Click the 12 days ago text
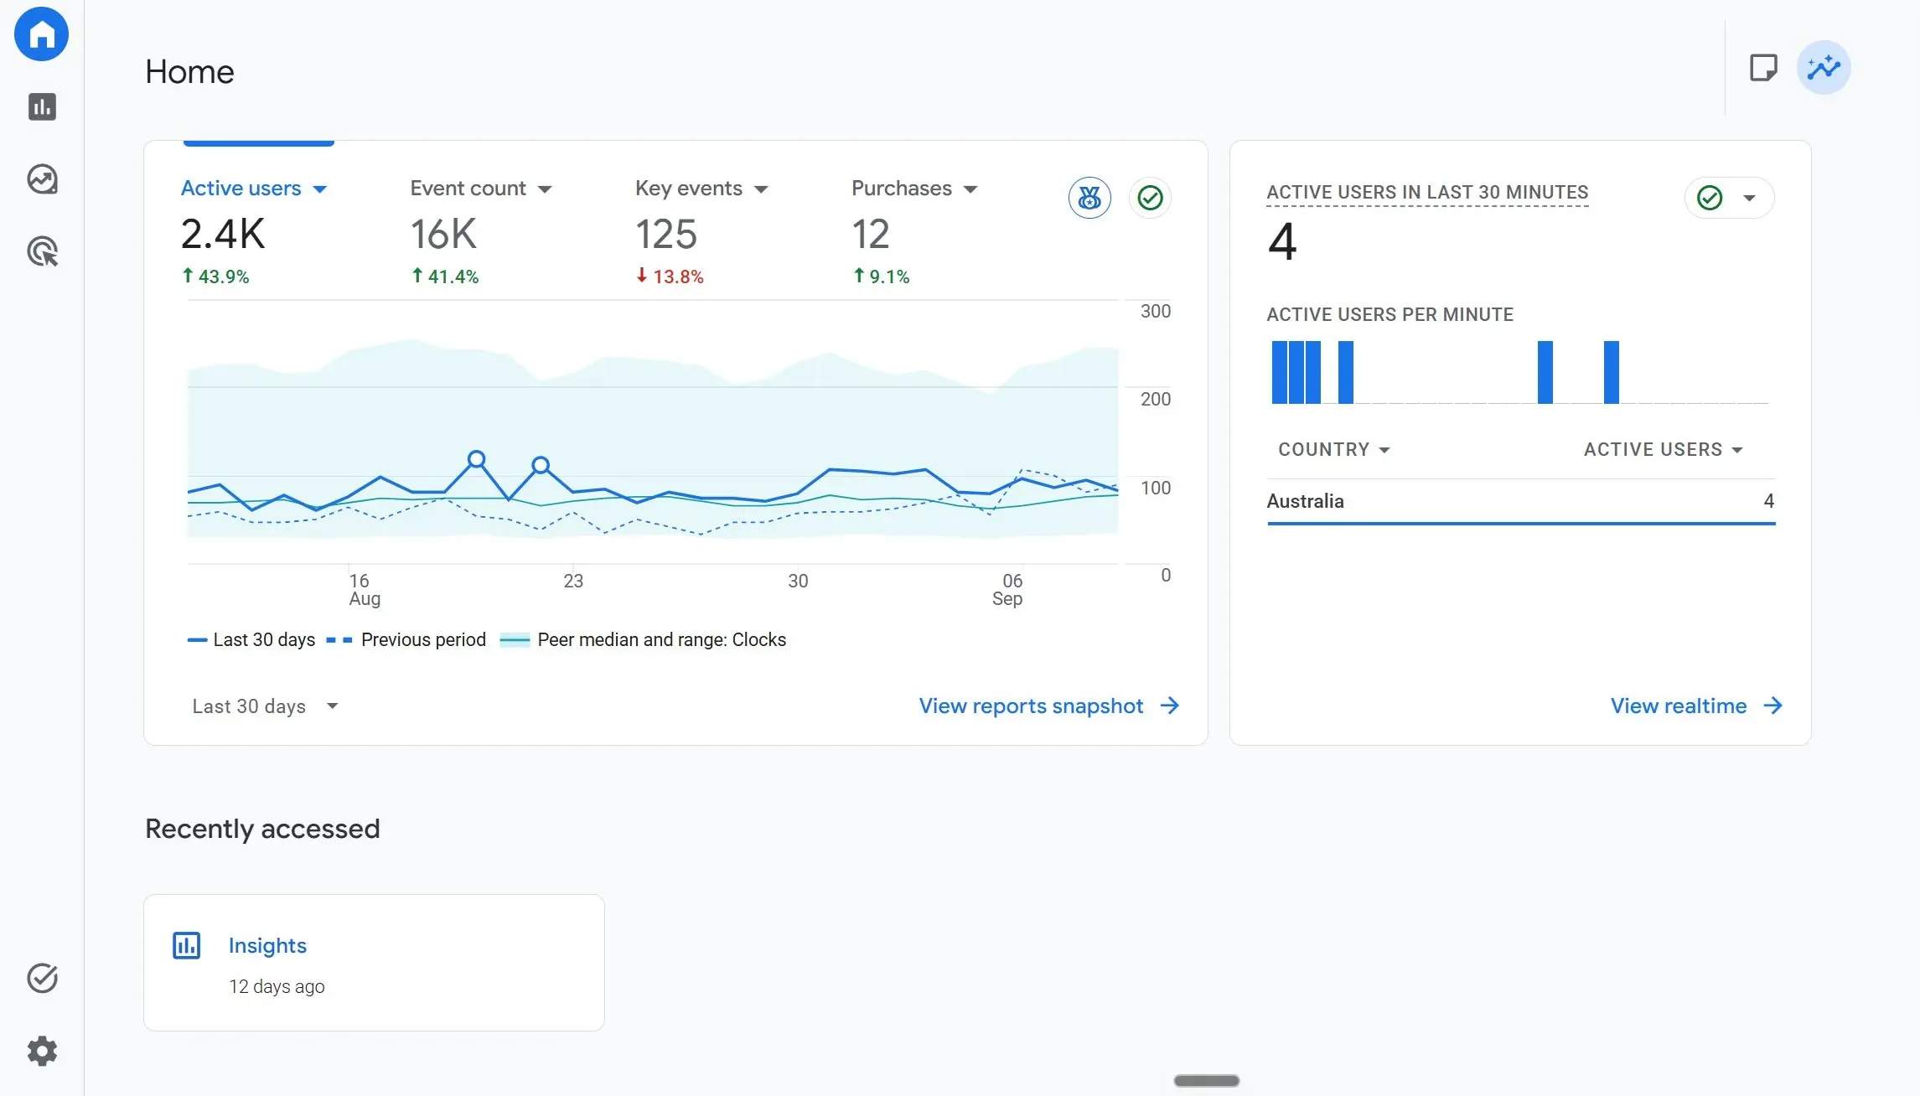Image resolution: width=1920 pixels, height=1096 pixels. 277,986
